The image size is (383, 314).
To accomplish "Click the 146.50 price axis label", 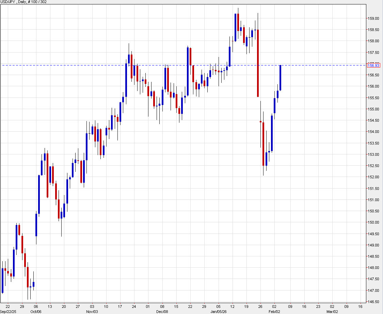I will (x=373, y=302).
